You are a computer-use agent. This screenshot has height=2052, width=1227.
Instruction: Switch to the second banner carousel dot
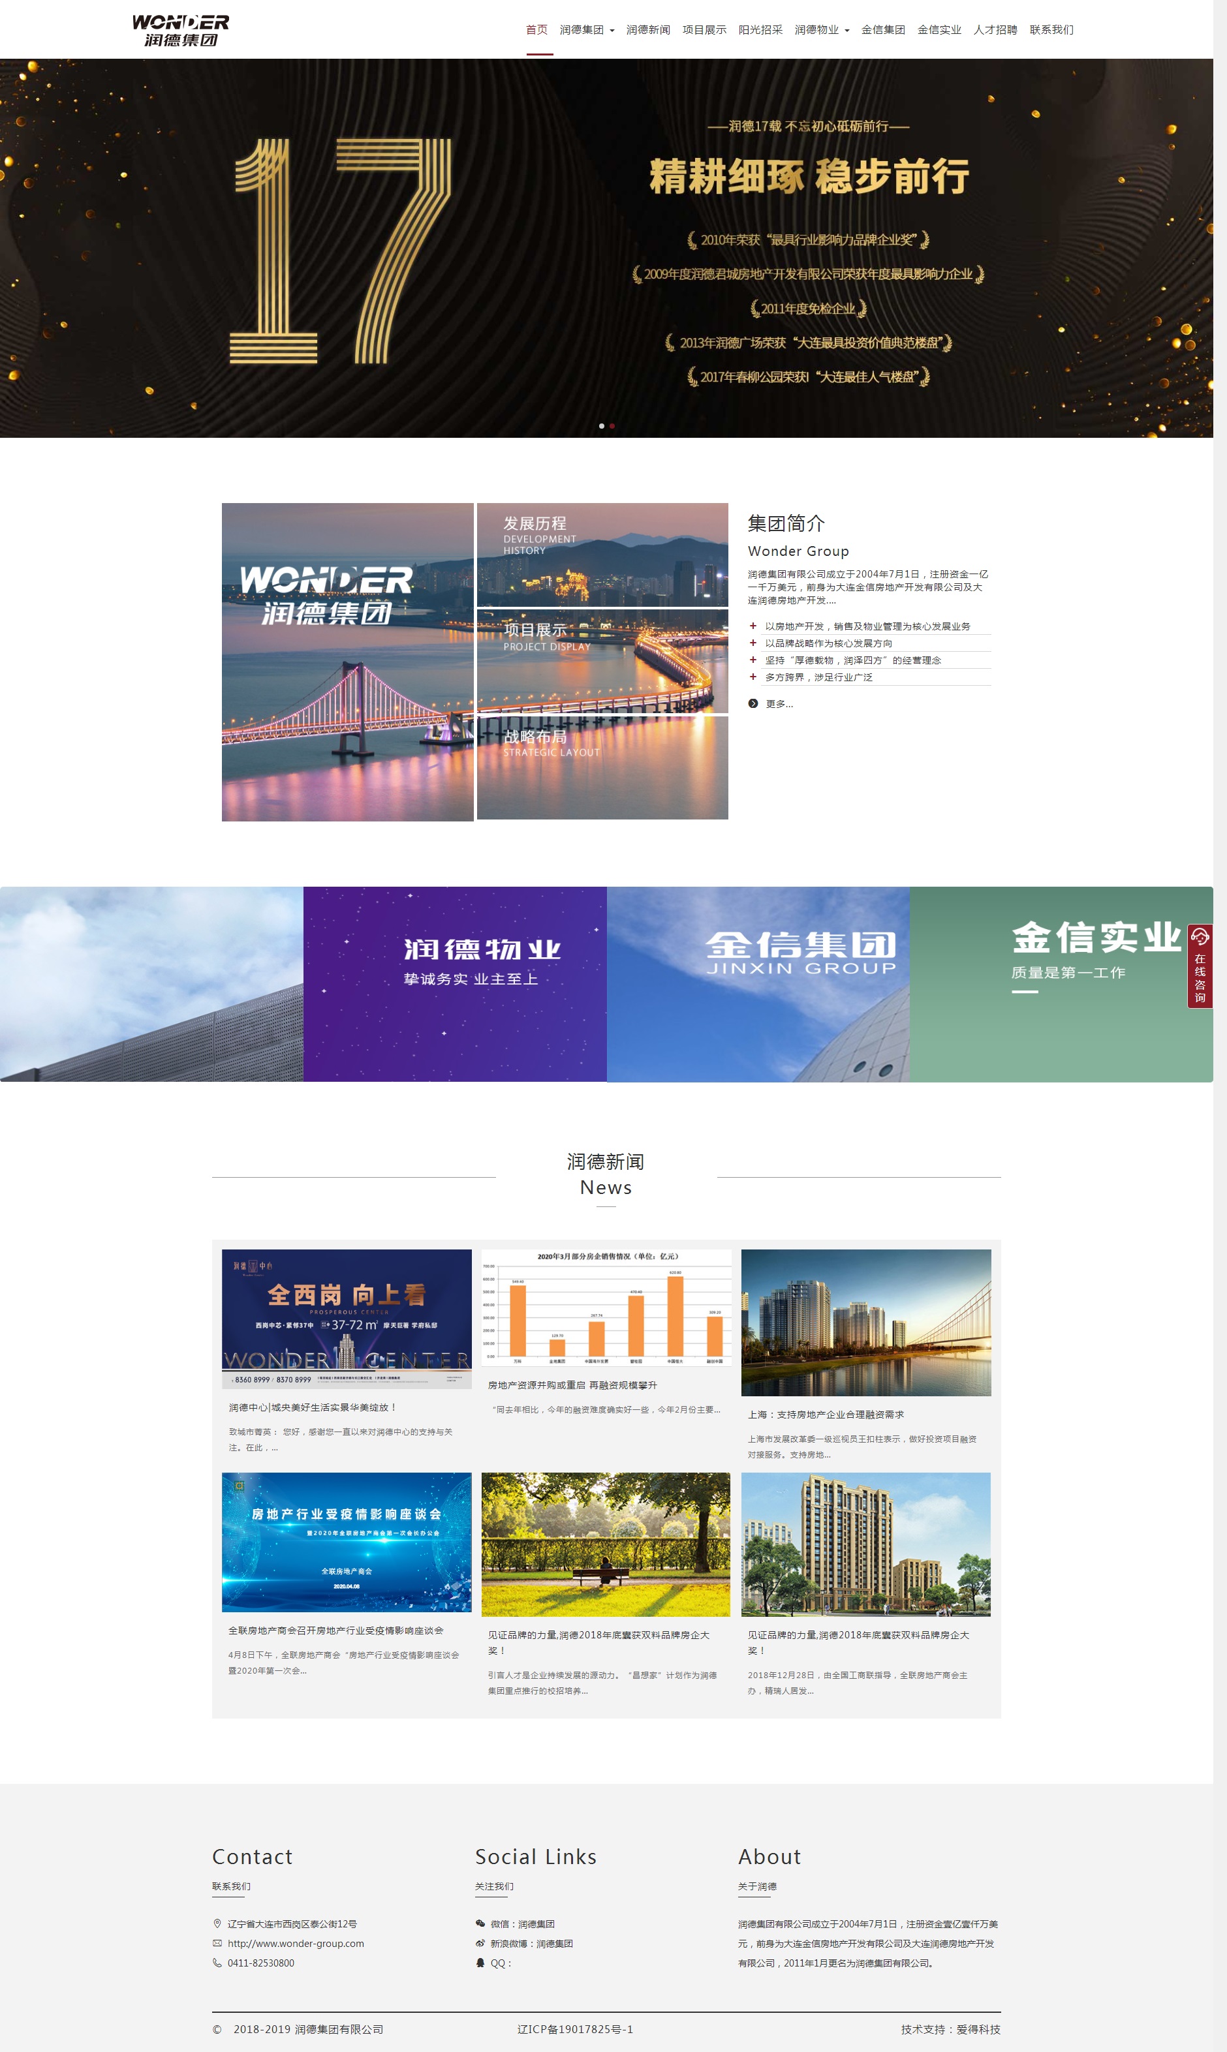(612, 425)
